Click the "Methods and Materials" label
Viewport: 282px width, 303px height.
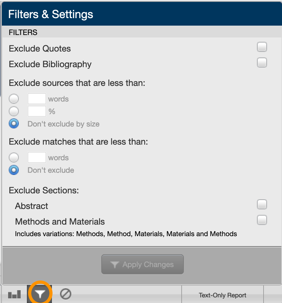tap(60, 222)
